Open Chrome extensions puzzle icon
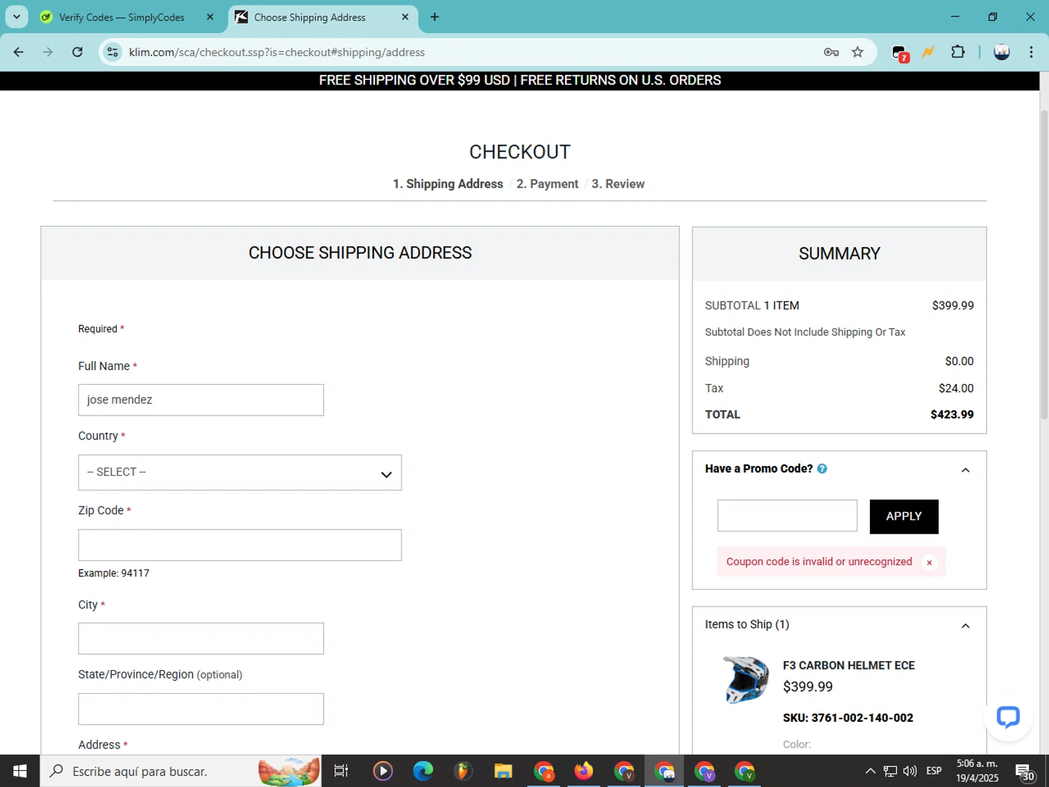The height and width of the screenshot is (787, 1049). [x=958, y=52]
